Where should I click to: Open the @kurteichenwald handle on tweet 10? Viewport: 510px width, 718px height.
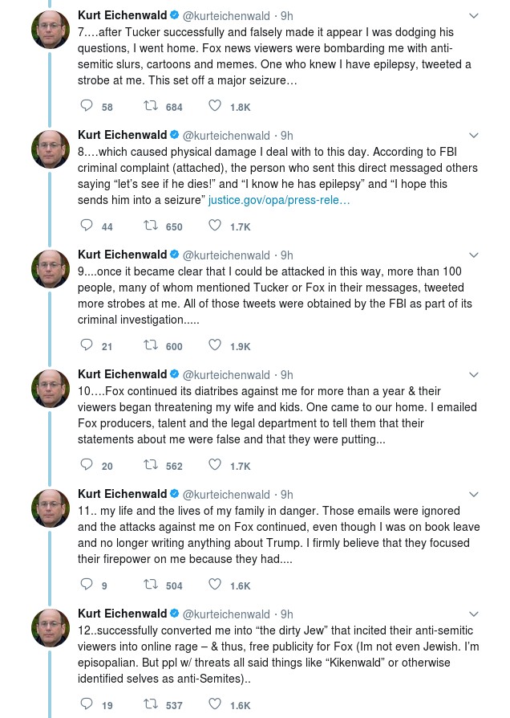point(226,375)
